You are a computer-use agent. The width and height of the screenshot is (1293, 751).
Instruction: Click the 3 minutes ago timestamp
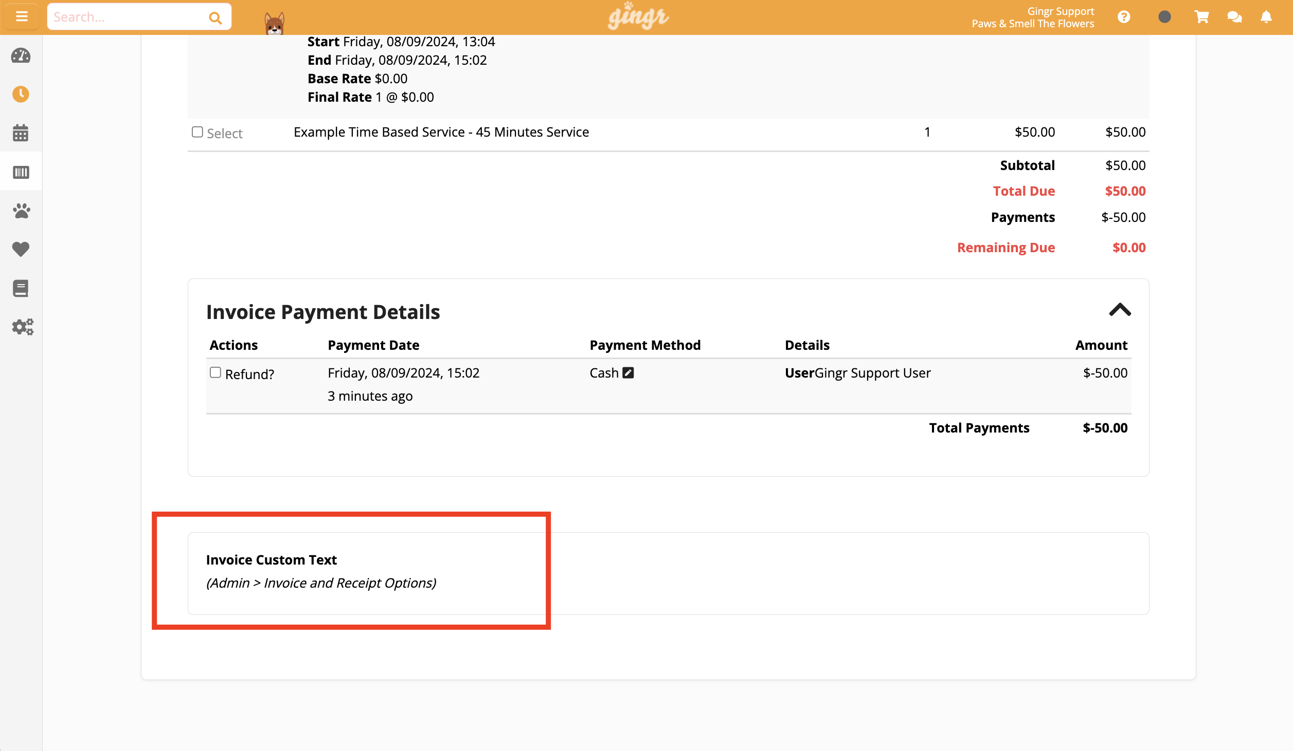pos(370,396)
